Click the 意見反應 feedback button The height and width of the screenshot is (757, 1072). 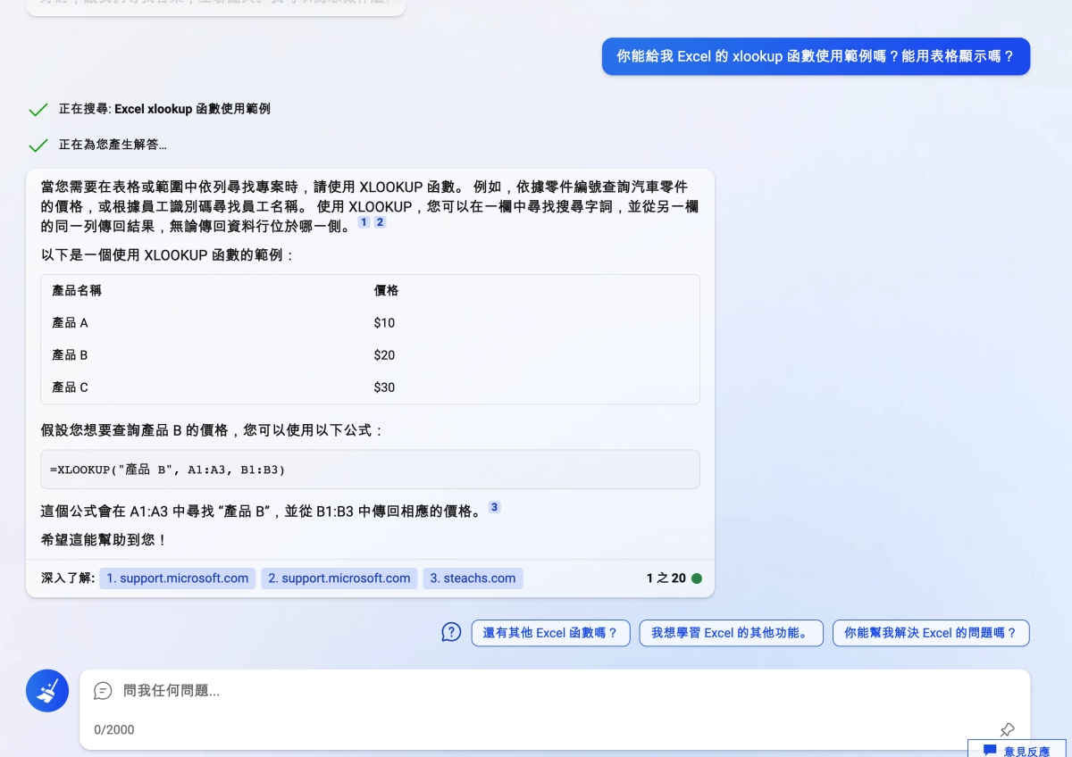[x=1017, y=750]
